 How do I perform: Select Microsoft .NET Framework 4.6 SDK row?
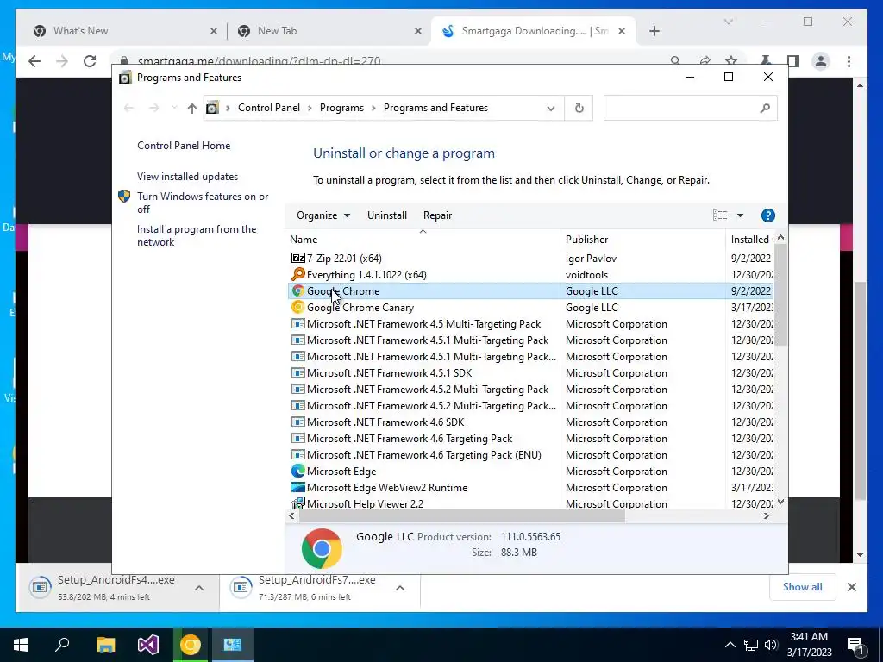tap(530, 422)
